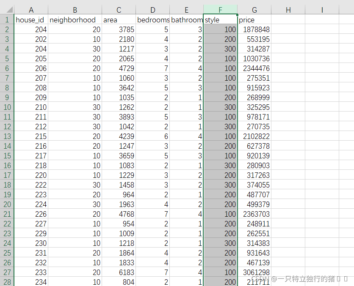This screenshot has height=286, width=354.
Task: Select house_id cell 220
Action: coord(31,175)
